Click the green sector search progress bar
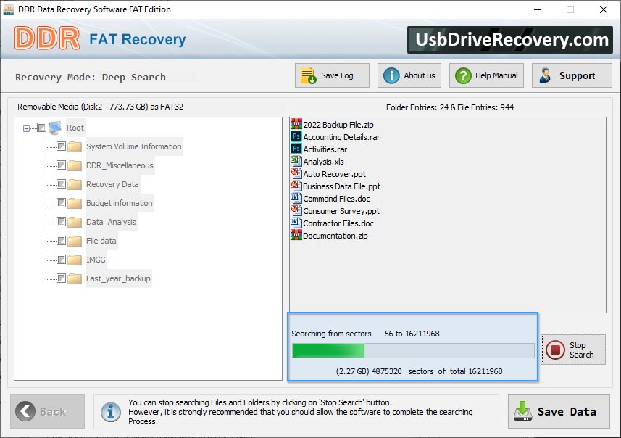 pos(413,351)
